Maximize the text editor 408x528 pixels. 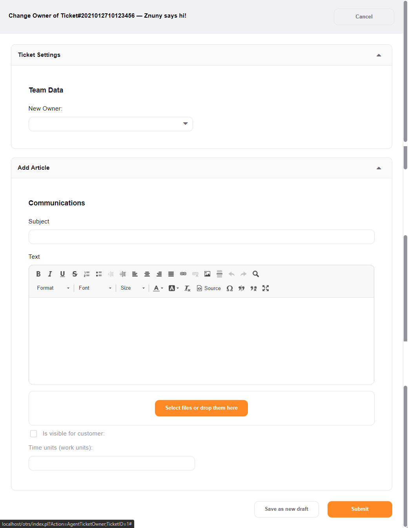[266, 288]
